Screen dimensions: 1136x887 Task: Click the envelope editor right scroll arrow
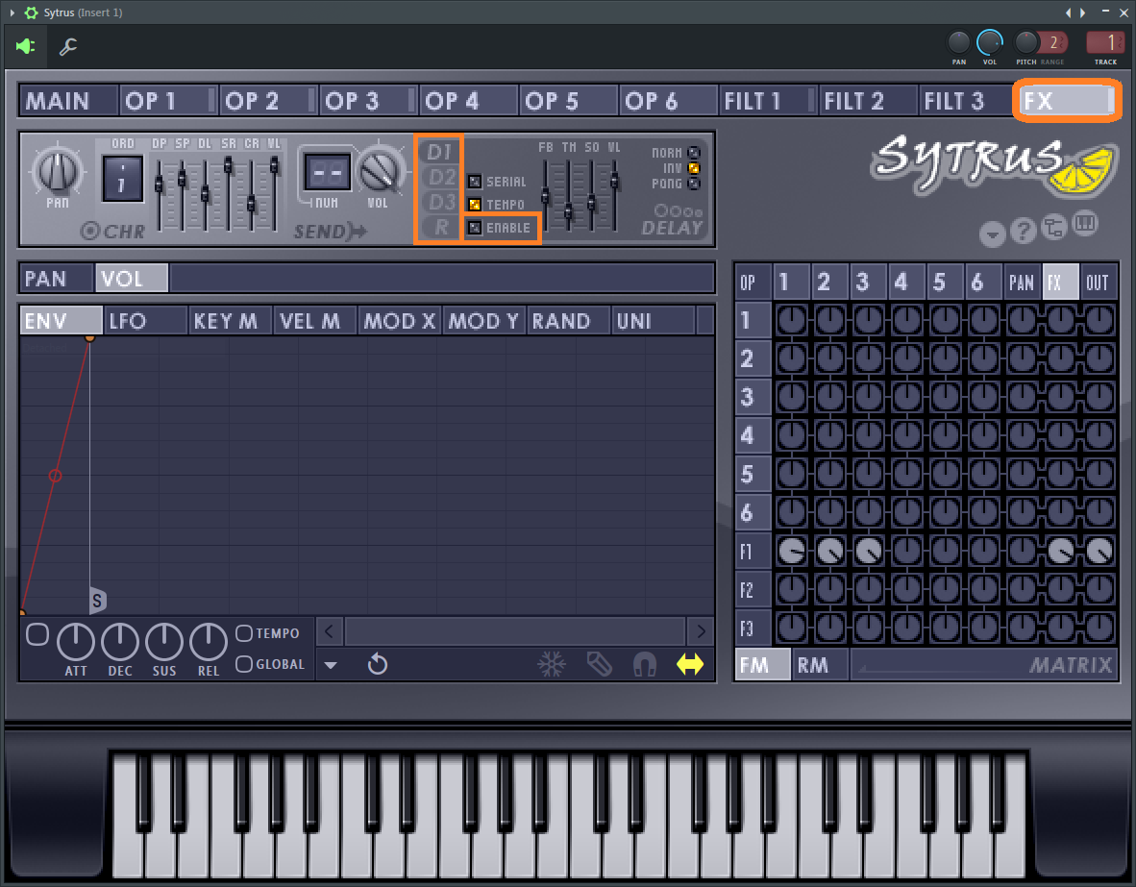(x=701, y=631)
